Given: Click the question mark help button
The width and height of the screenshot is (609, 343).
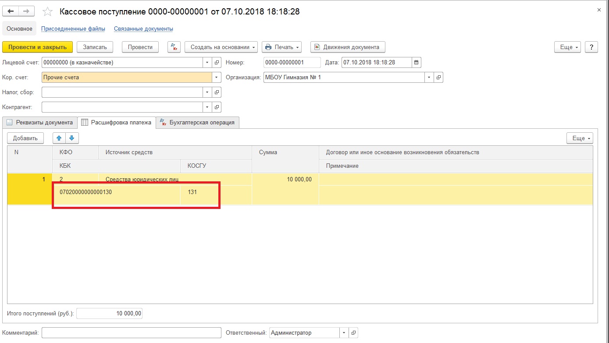Looking at the screenshot, I should point(591,47).
